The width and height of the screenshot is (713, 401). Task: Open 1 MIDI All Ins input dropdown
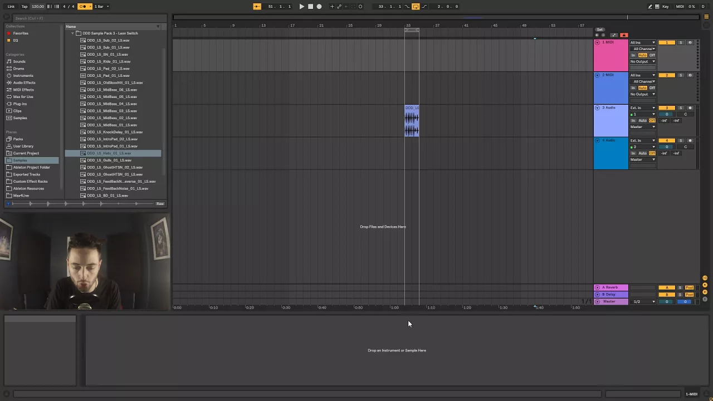click(x=643, y=42)
